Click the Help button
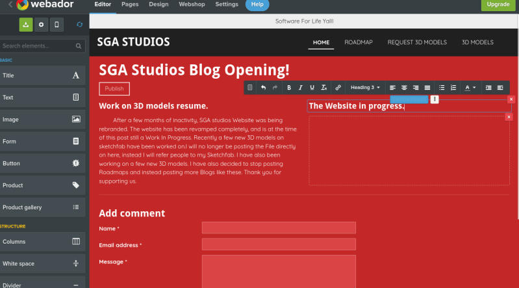 coord(257,5)
